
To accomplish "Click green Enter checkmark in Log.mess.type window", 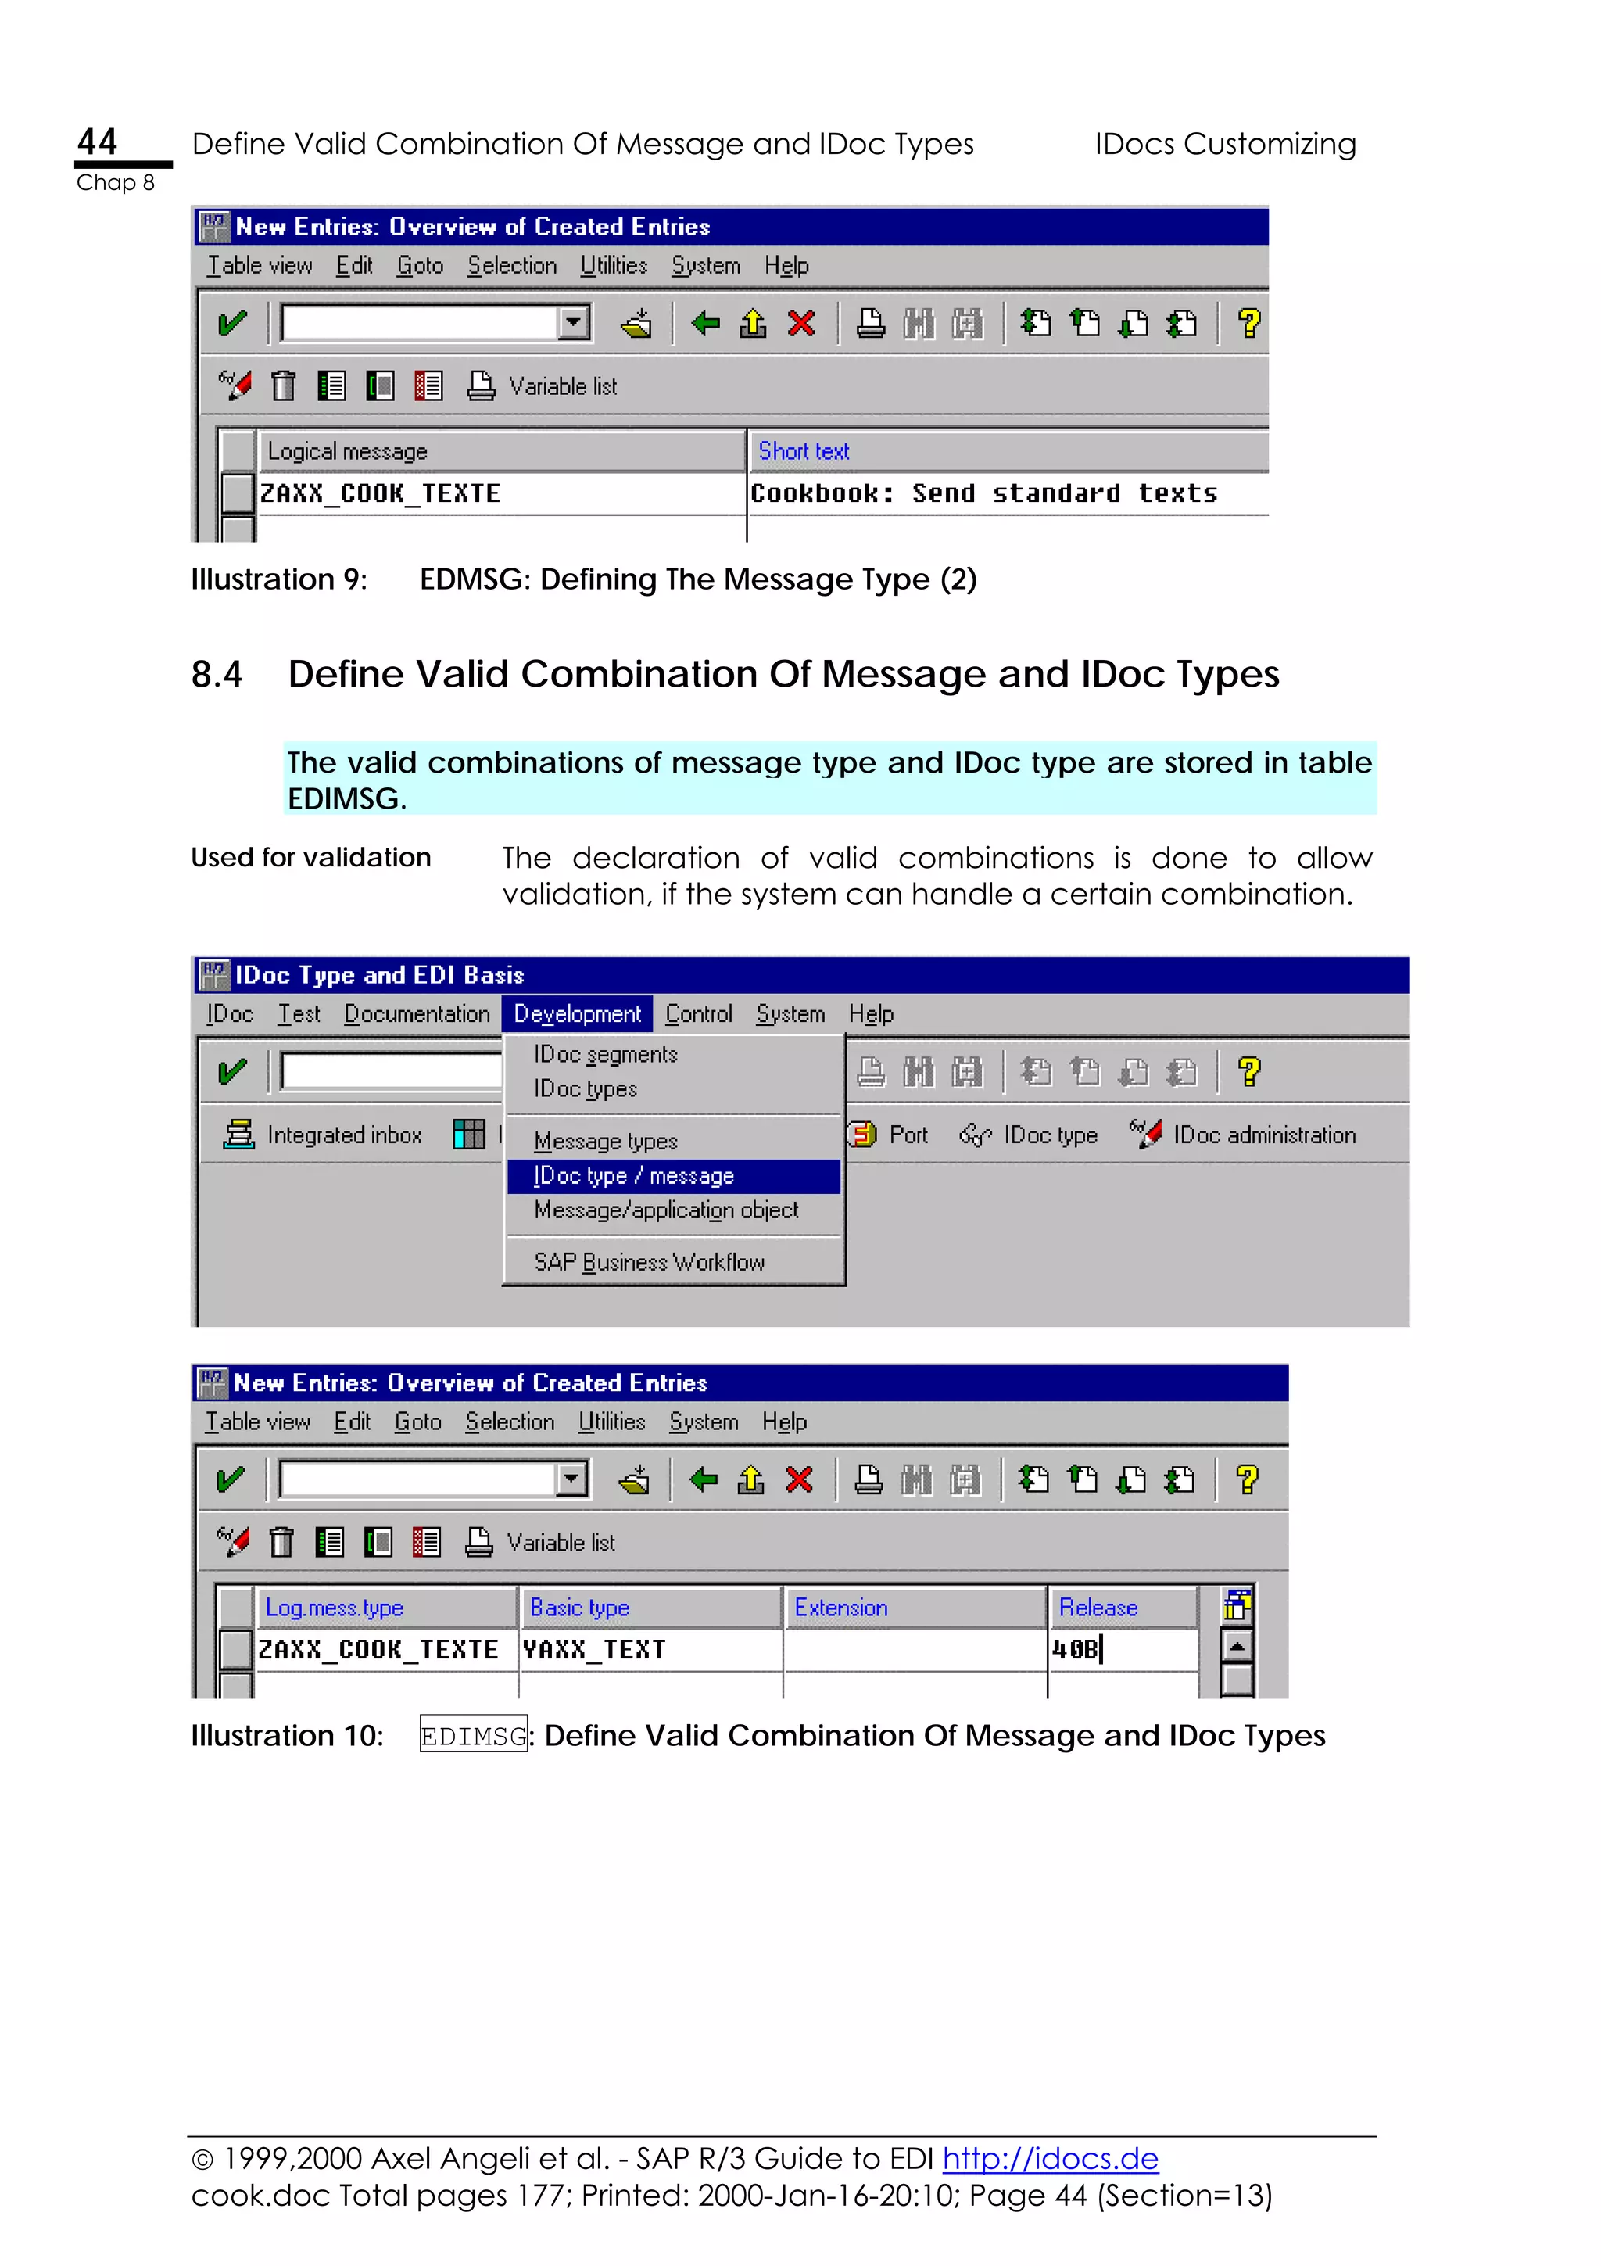I will tap(230, 1479).
